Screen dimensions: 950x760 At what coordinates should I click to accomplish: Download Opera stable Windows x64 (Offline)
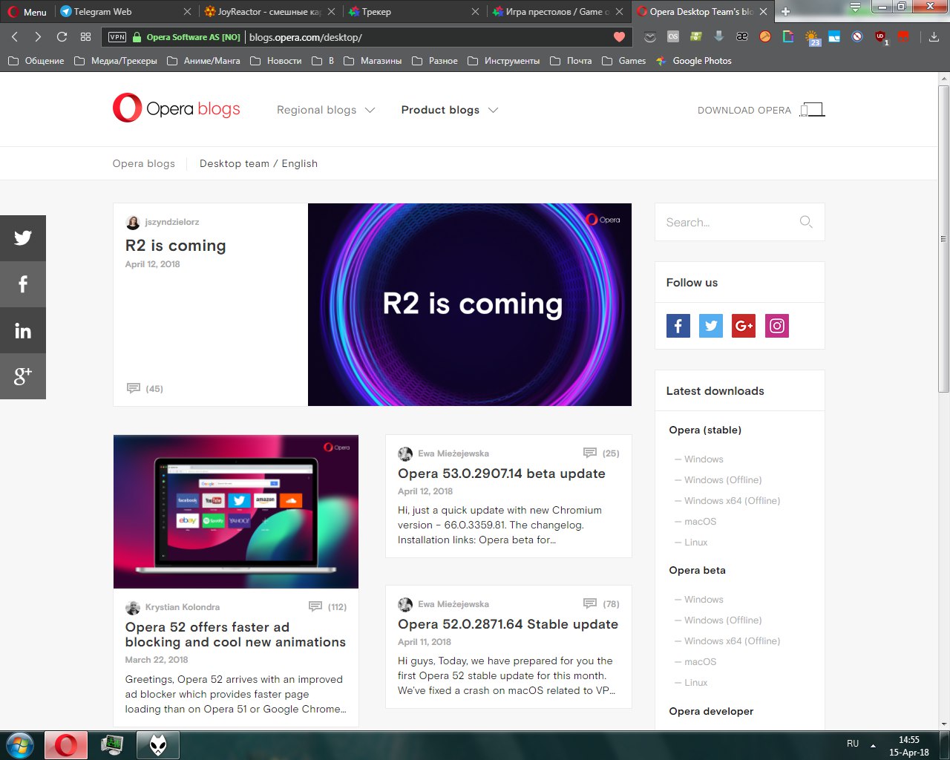[732, 501]
